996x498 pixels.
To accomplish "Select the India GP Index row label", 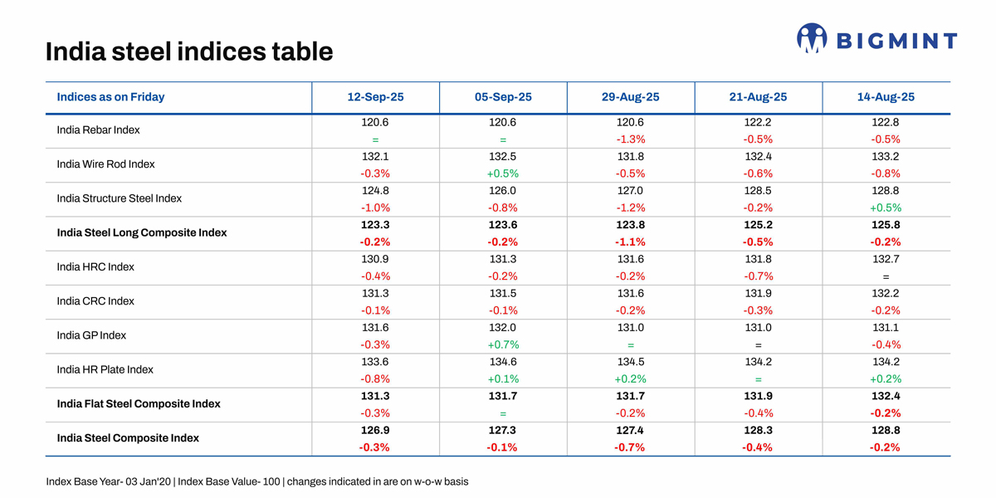I will [x=91, y=335].
